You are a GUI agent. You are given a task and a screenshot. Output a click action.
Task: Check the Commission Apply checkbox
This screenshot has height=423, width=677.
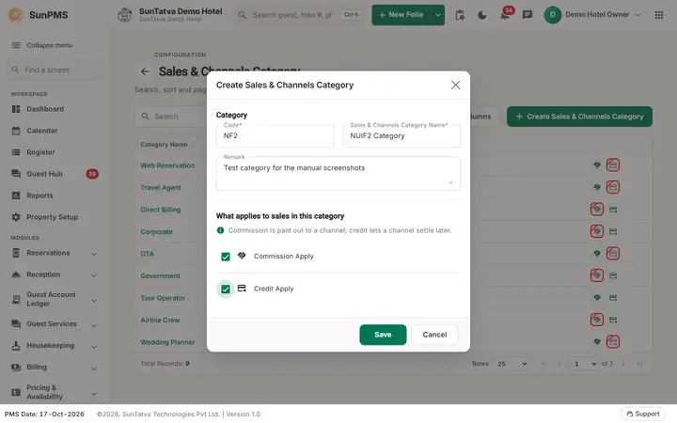pos(226,257)
